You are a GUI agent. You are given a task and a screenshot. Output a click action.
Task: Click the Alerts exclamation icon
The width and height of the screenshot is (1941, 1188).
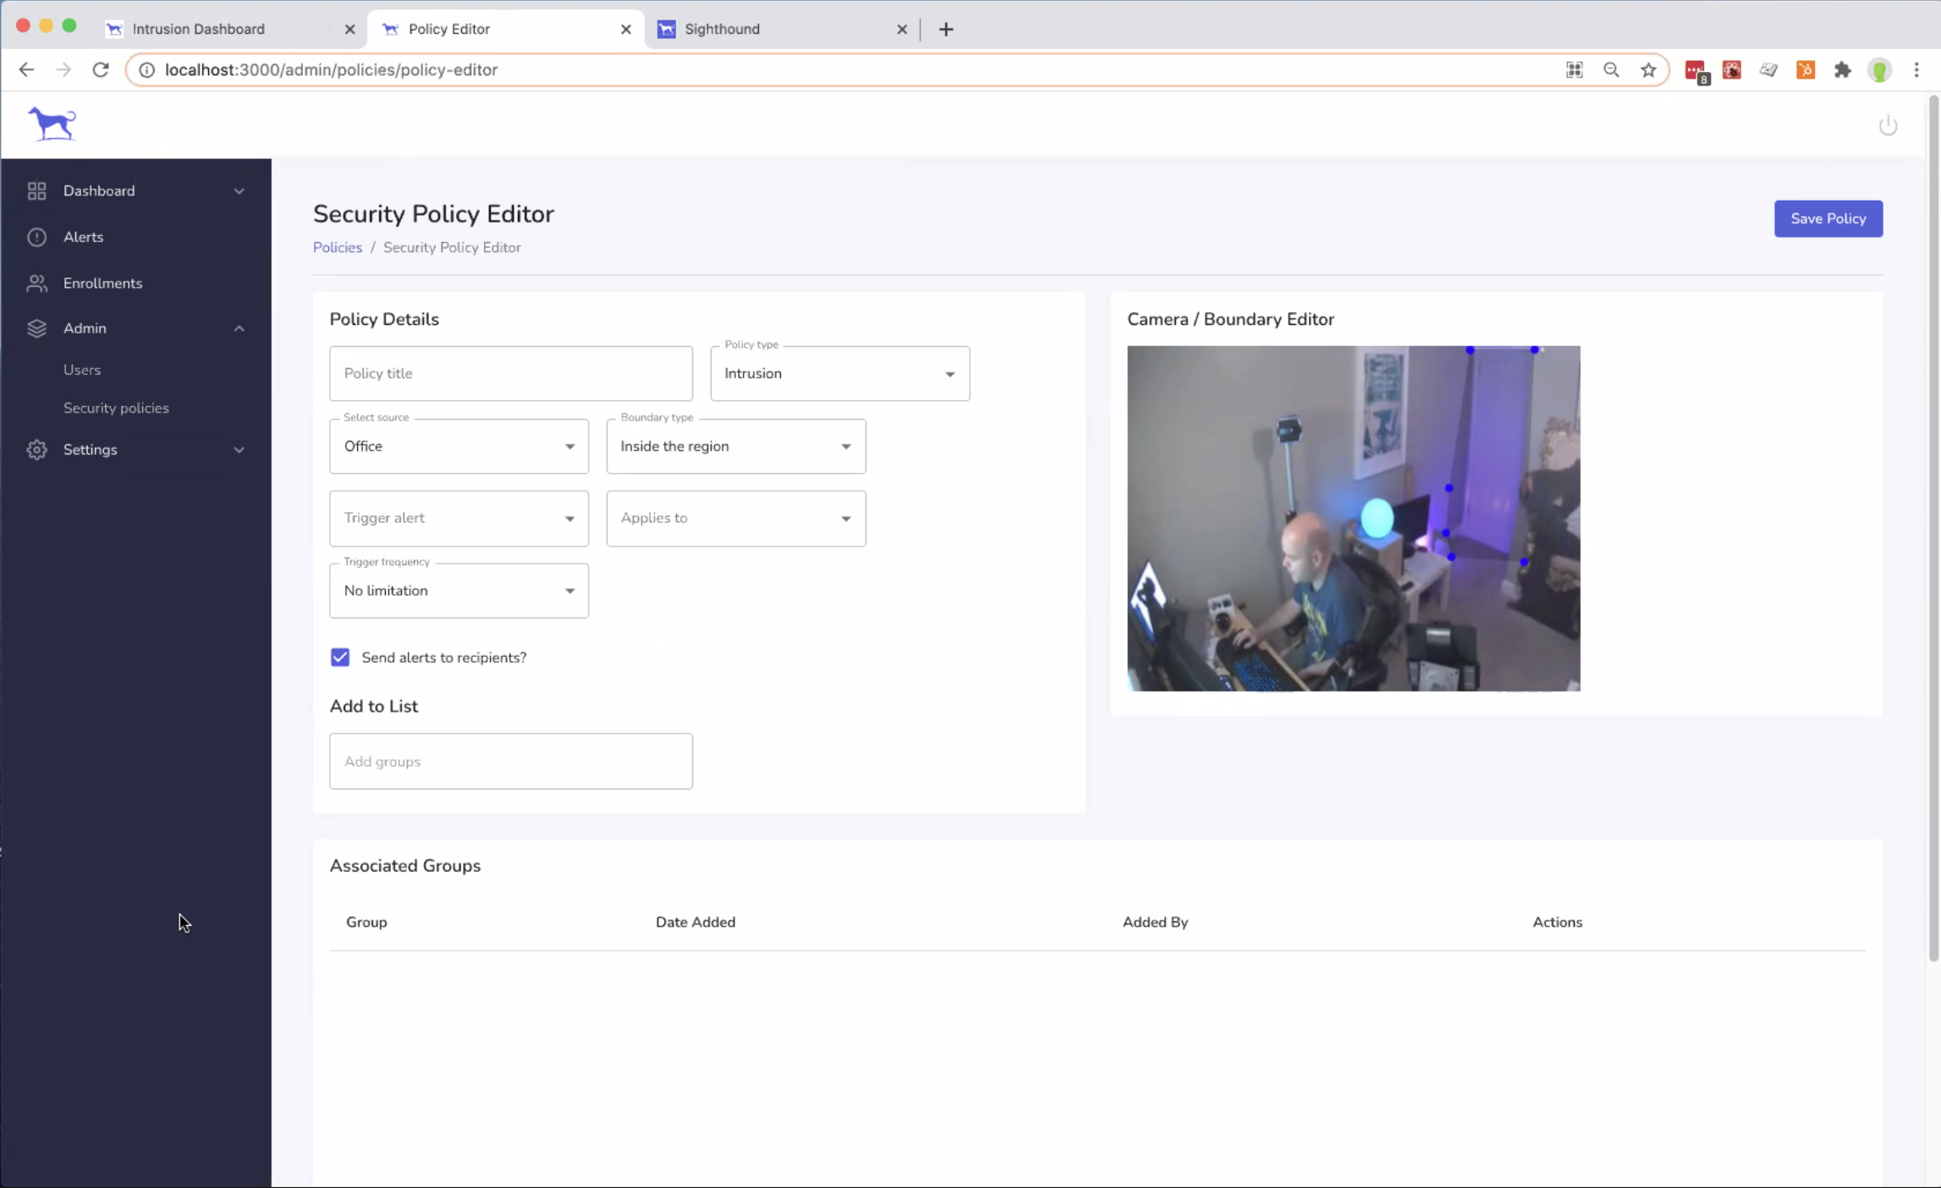[x=36, y=237]
